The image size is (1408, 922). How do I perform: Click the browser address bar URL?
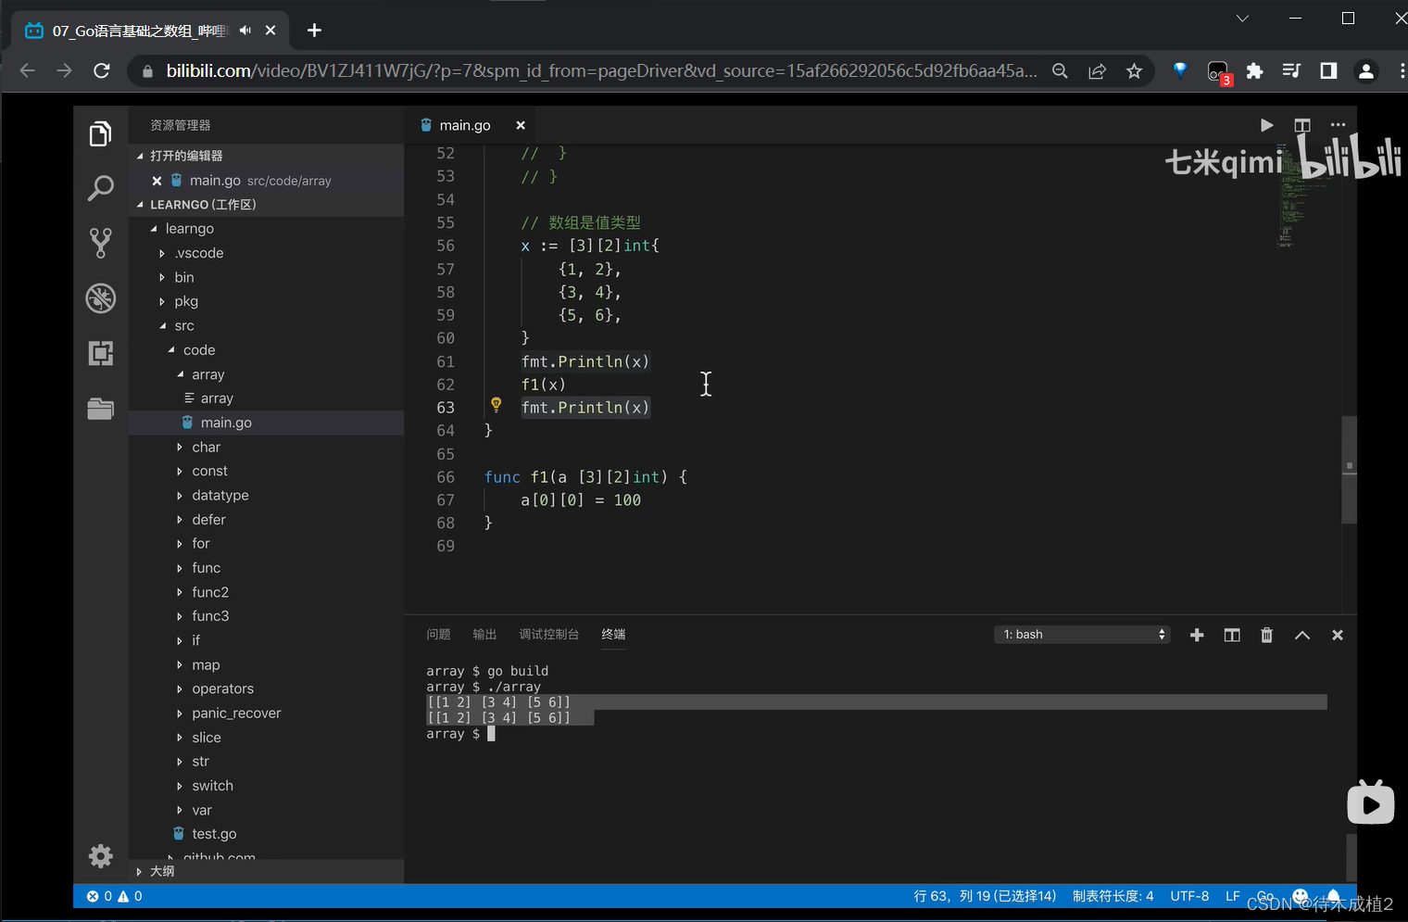pyautogui.click(x=601, y=70)
